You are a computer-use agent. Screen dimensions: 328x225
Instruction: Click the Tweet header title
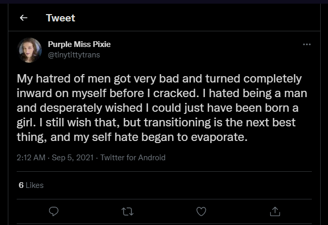coord(60,18)
